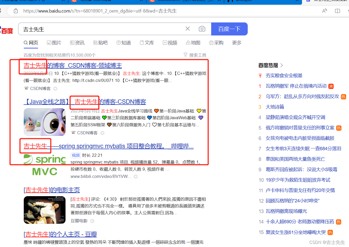Screen dimensions: 349x247
Task: Open hot topic 大地诗篇
Action: (275, 107)
